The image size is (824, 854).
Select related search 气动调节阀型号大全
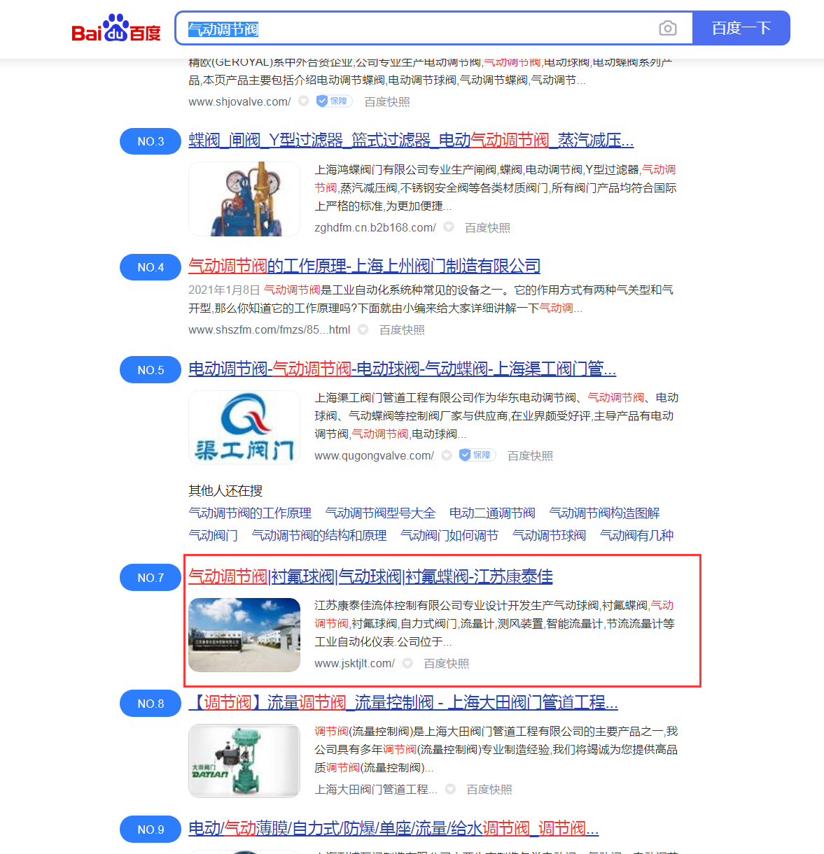(380, 513)
